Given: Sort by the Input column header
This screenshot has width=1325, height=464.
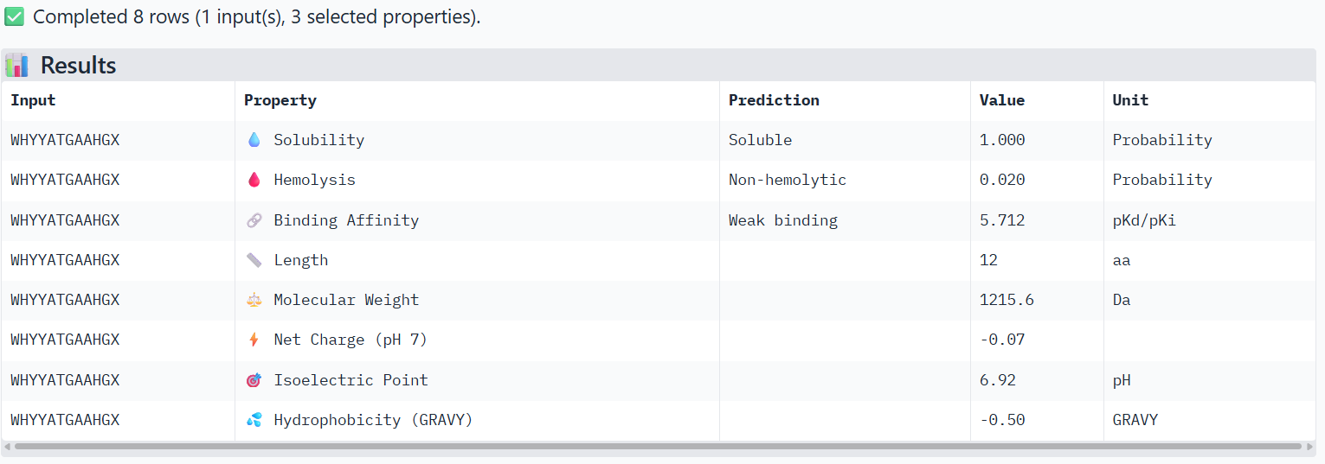Looking at the screenshot, I should [33, 100].
